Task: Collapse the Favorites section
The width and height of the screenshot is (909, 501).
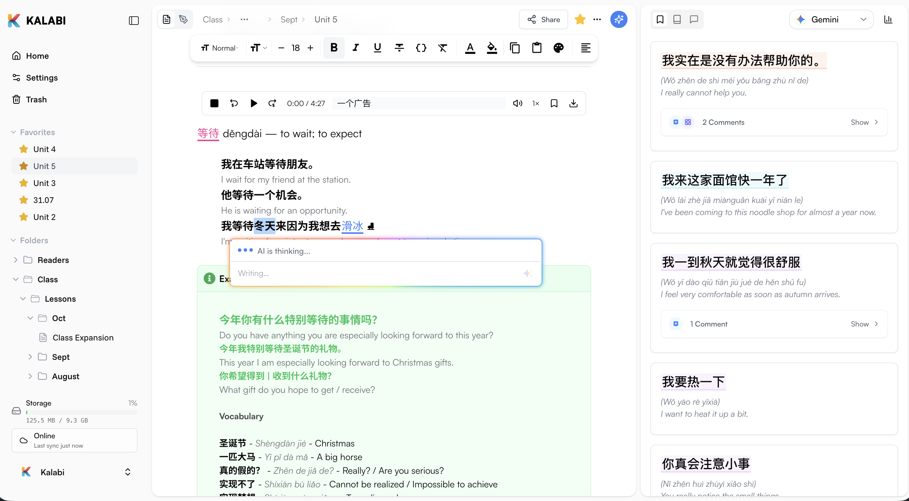Action: click(x=13, y=132)
